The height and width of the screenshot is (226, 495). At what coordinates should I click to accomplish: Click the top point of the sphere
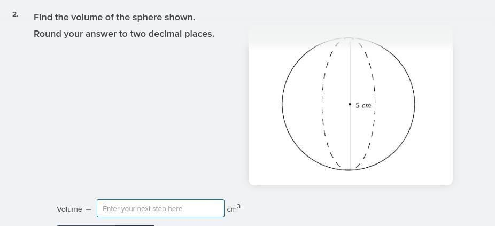[x=350, y=38]
